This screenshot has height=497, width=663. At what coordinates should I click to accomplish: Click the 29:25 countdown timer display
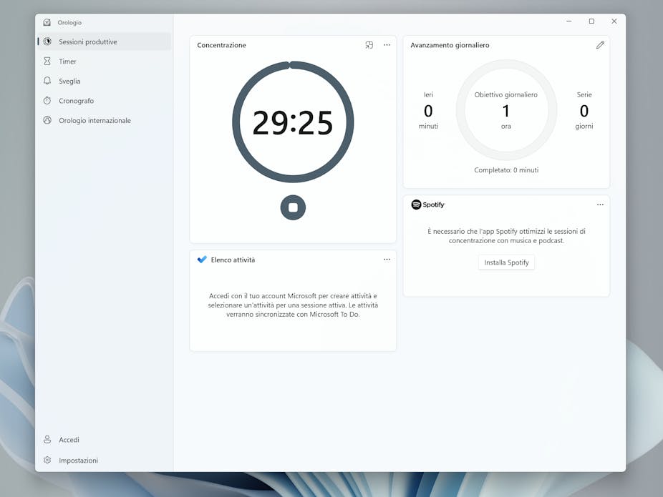click(293, 123)
